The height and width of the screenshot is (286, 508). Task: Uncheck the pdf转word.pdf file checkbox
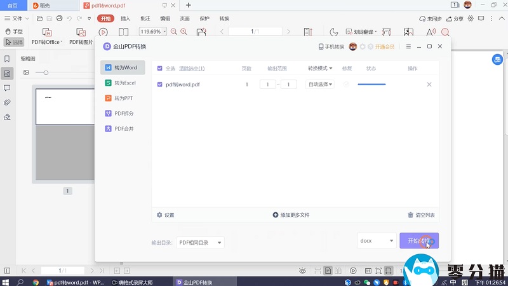tap(160, 85)
